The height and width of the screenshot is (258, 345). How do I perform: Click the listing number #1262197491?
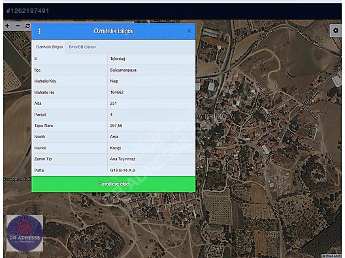click(x=27, y=10)
